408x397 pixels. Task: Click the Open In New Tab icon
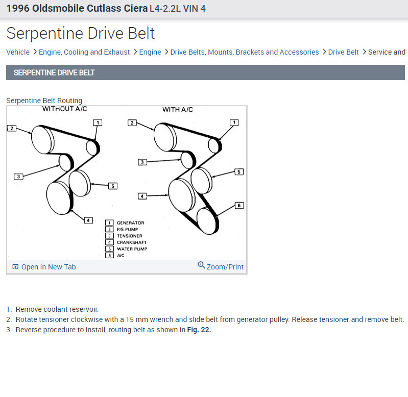pyautogui.click(x=15, y=266)
